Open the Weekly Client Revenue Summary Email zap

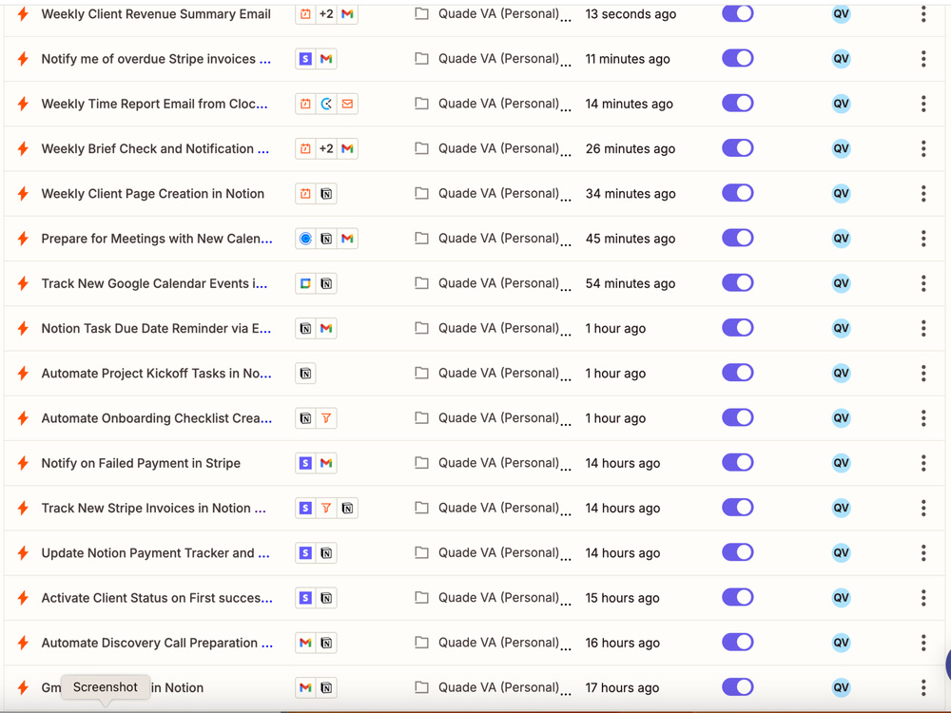[x=156, y=14]
